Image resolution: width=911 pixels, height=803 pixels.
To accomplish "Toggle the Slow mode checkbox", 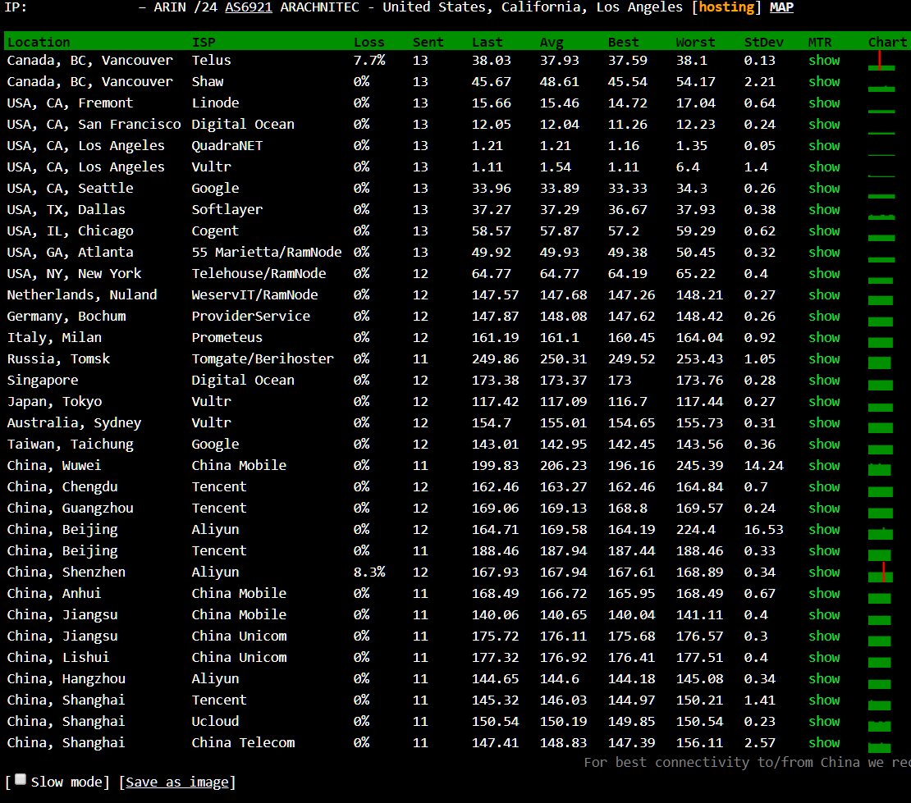I will click(21, 779).
